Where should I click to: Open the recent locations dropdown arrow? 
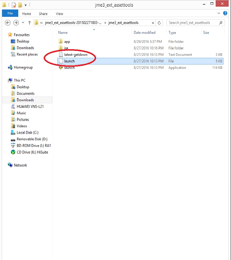pos(23,23)
